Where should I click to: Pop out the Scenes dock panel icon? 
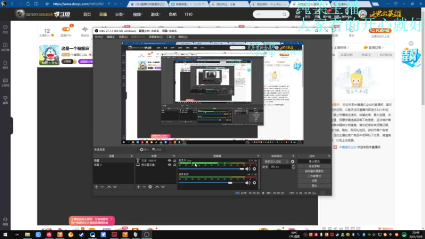[132, 156]
